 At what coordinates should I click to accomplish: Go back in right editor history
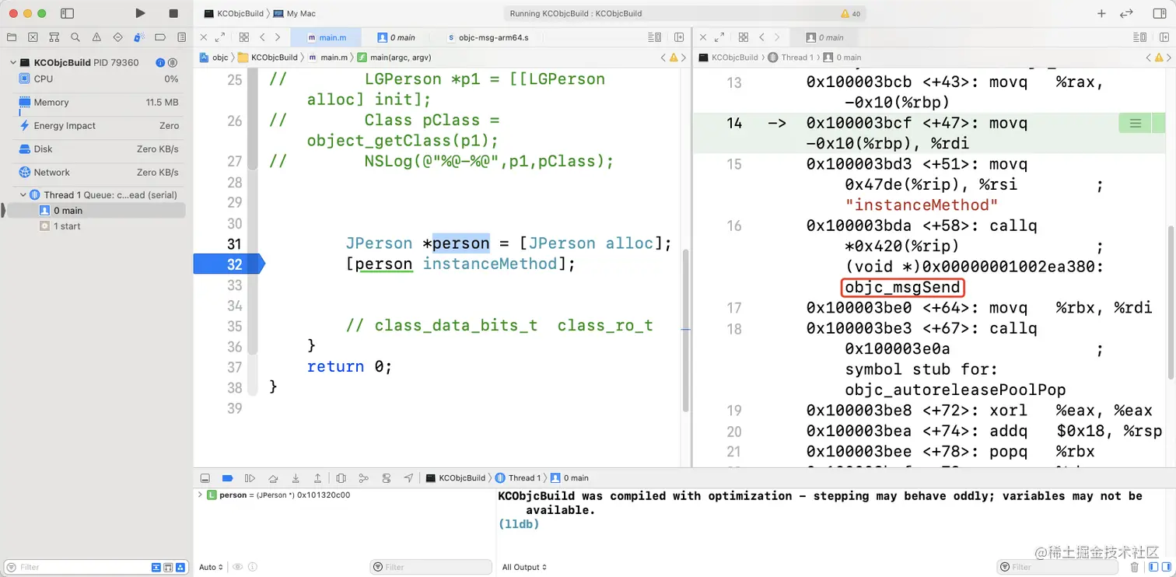click(761, 37)
